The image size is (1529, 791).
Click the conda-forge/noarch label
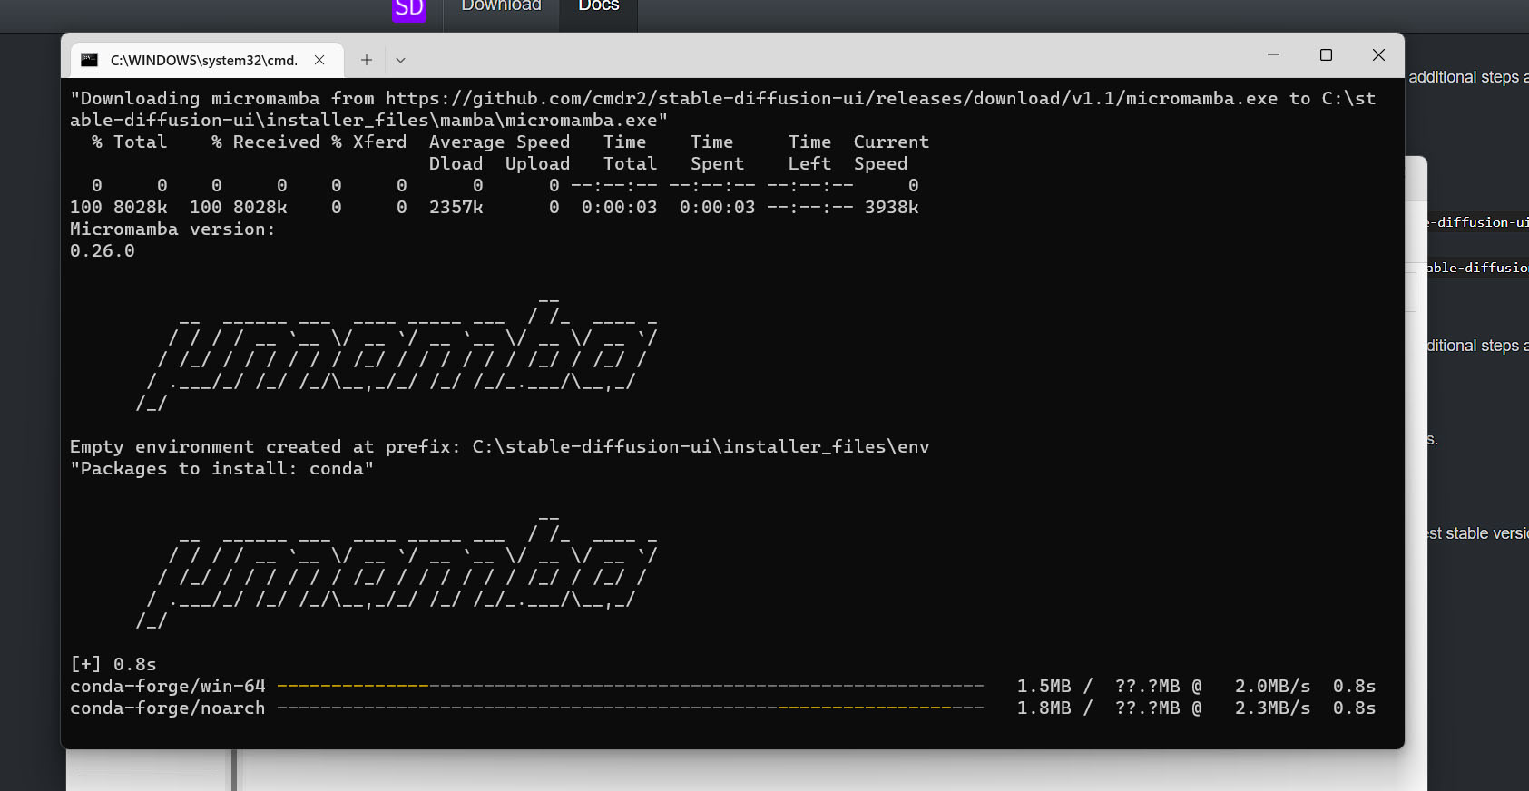168,708
